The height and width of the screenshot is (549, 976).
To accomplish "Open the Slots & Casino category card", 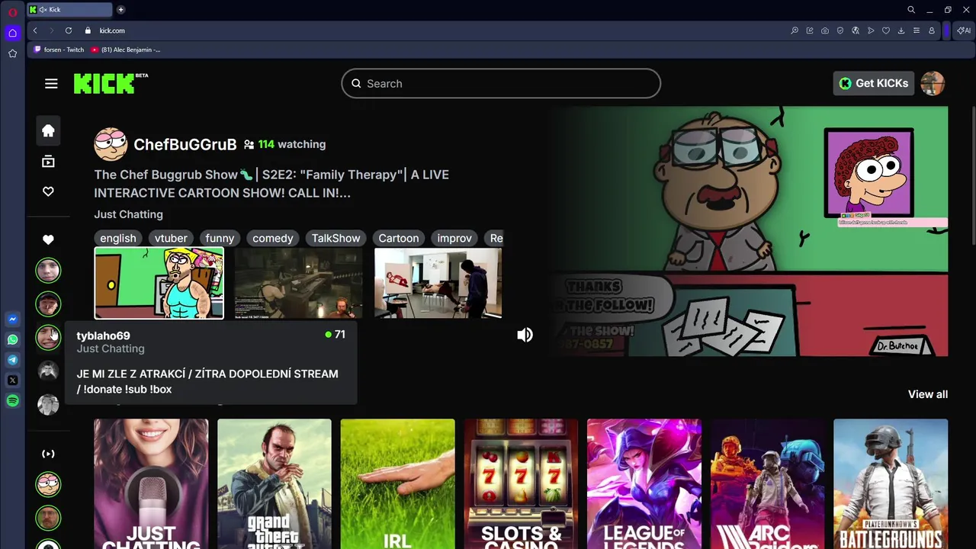I will pyautogui.click(x=521, y=483).
